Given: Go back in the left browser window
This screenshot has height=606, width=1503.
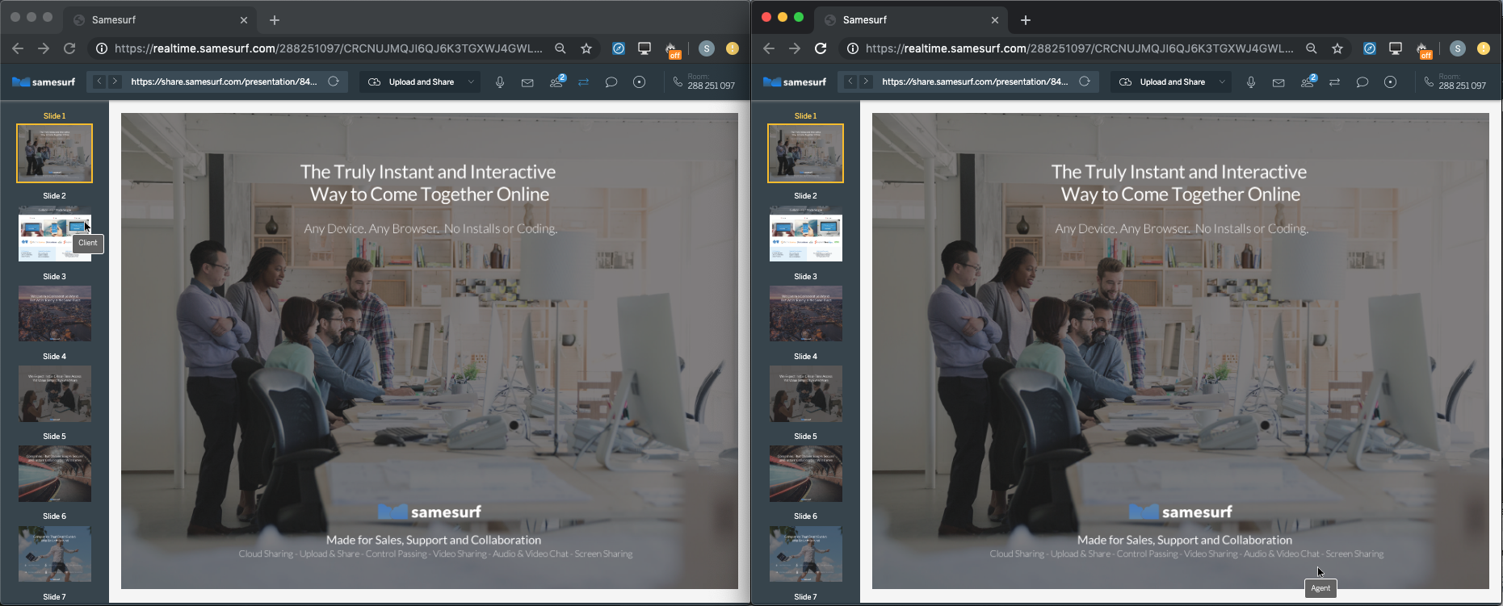Looking at the screenshot, I should (x=18, y=48).
